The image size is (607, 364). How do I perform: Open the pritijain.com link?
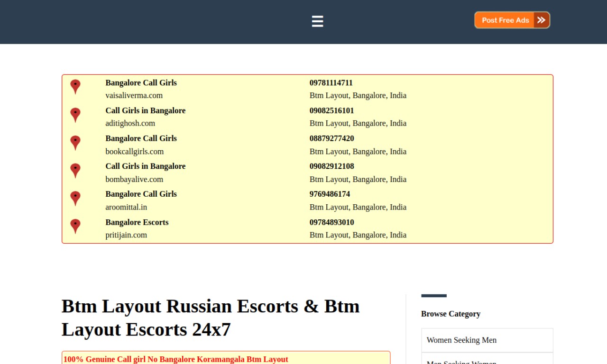(x=126, y=235)
